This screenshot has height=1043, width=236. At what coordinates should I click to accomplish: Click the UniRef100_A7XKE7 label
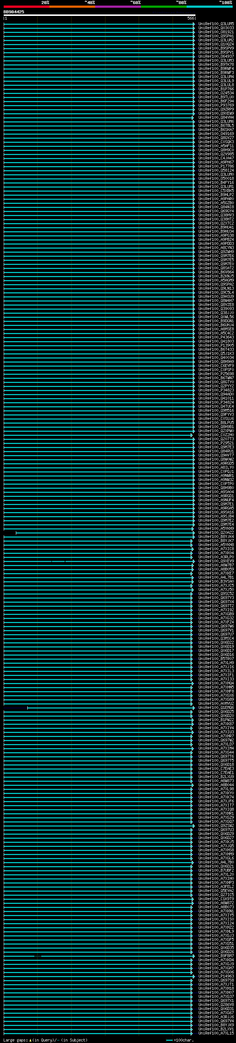coord(216,573)
